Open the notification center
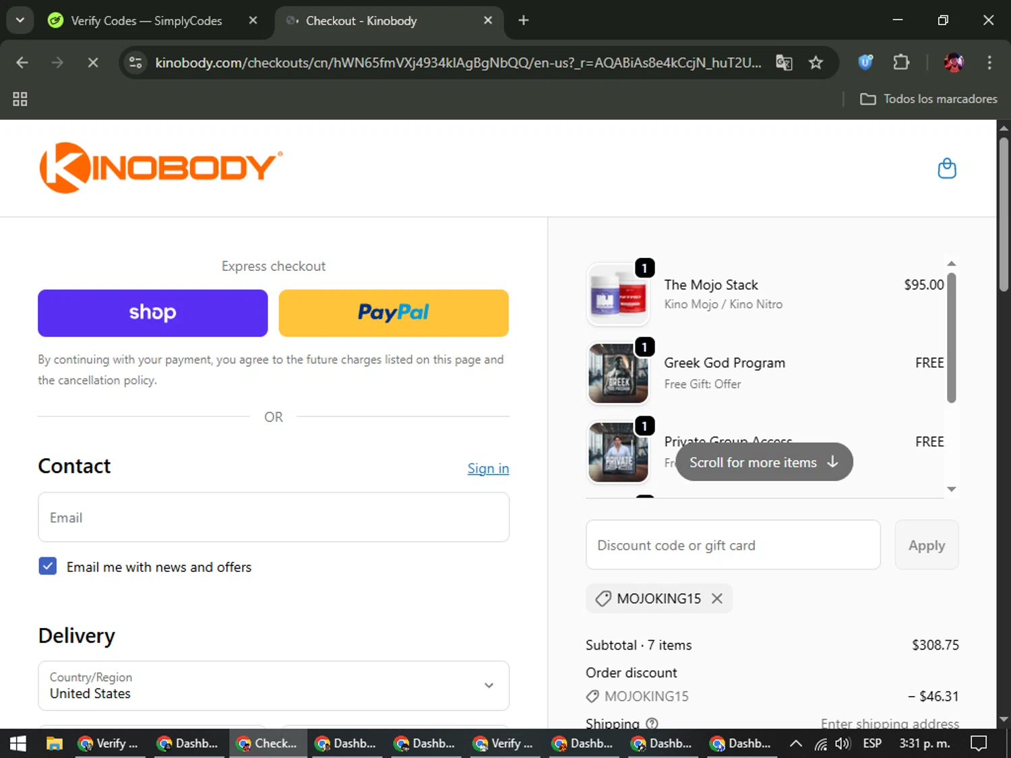This screenshot has height=758, width=1011. click(x=979, y=743)
